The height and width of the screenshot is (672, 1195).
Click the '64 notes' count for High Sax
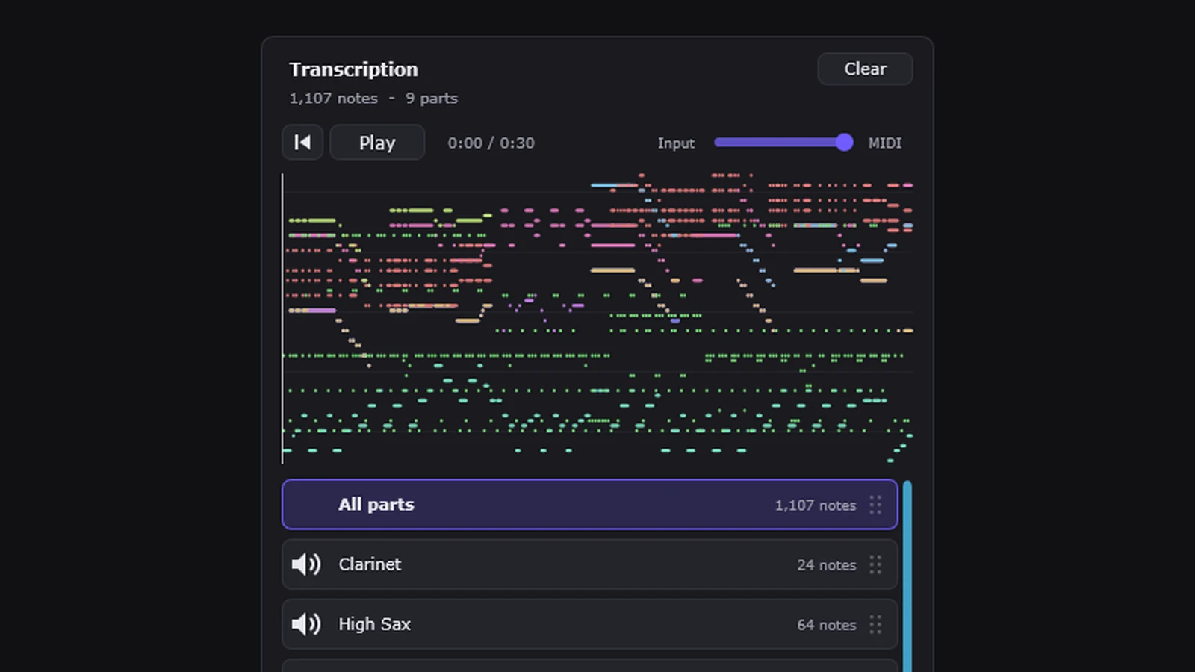[x=826, y=625]
